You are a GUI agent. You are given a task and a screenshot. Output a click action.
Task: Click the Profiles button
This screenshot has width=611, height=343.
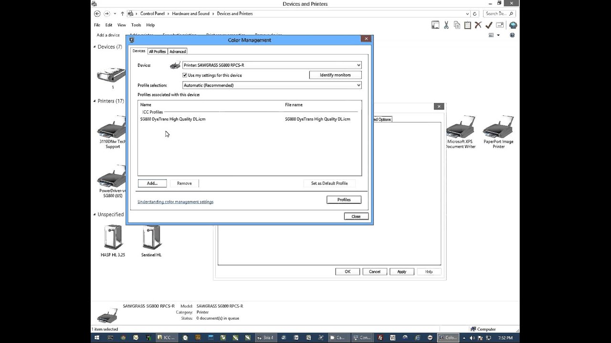click(344, 200)
